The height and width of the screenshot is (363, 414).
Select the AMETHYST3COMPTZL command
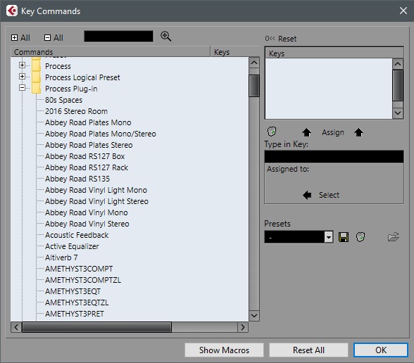tap(83, 280)
